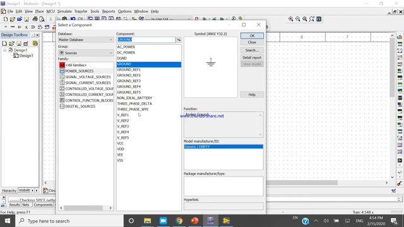This screenshot has width=404, height=227.
Task: Click the Cortana circle on the taskbar
Action: (x=131, y=221)
